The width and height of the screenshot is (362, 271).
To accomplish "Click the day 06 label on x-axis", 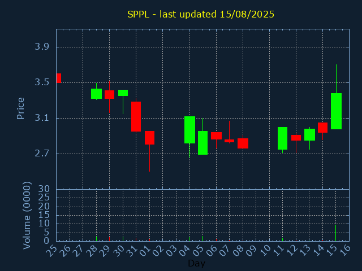I will 212,251.
